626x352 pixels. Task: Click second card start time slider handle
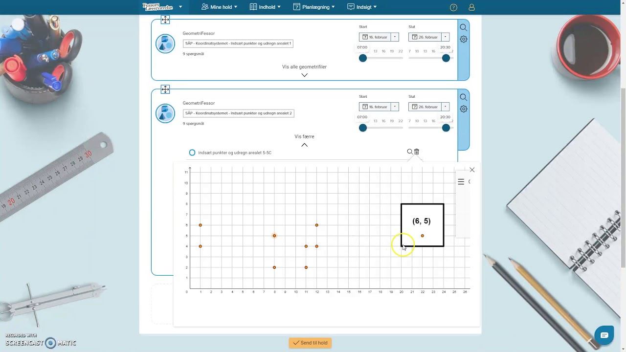tap(362, 128)
